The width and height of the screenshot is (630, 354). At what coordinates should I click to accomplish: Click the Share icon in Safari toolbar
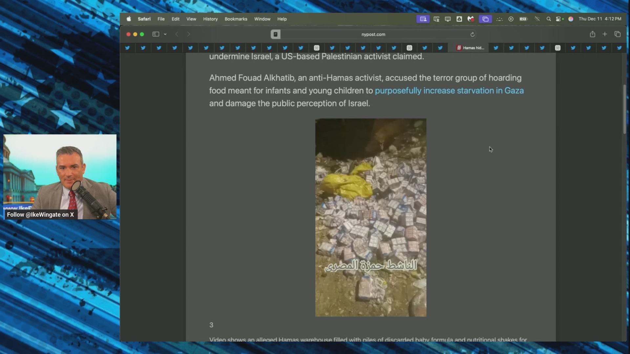(x=592, y=34)
